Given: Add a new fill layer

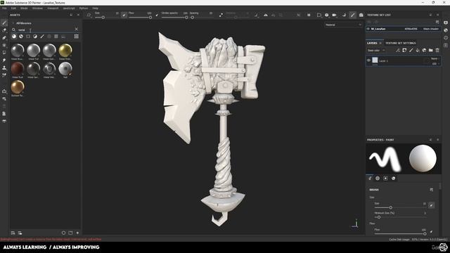Looking at the screenshot, I should pyautogui.click(x=418, y=51).
